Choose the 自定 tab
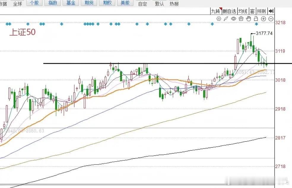The width and height of the screenshot is (292, 188). pyautogui.click(x=143, y=4)
